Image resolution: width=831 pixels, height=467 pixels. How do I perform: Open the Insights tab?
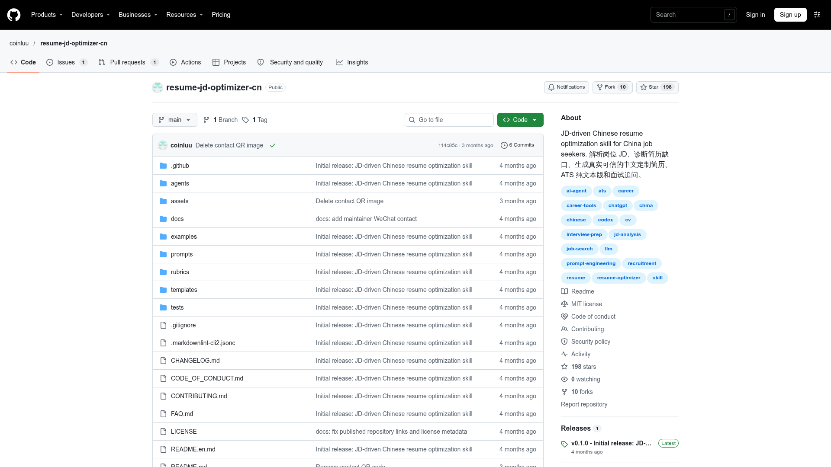352,62
